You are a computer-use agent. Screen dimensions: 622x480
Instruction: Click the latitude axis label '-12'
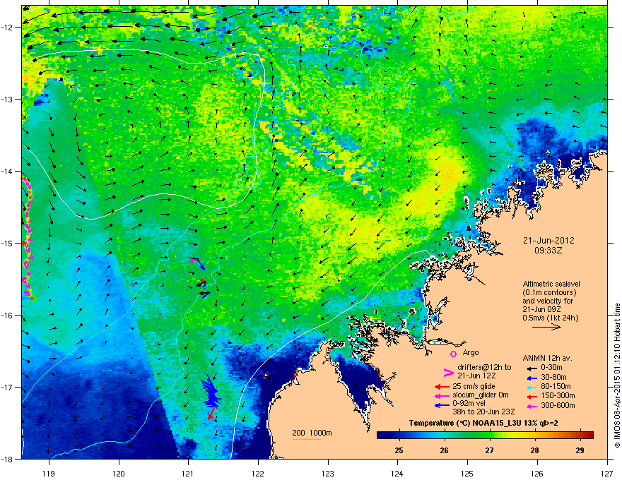(8, 28)
